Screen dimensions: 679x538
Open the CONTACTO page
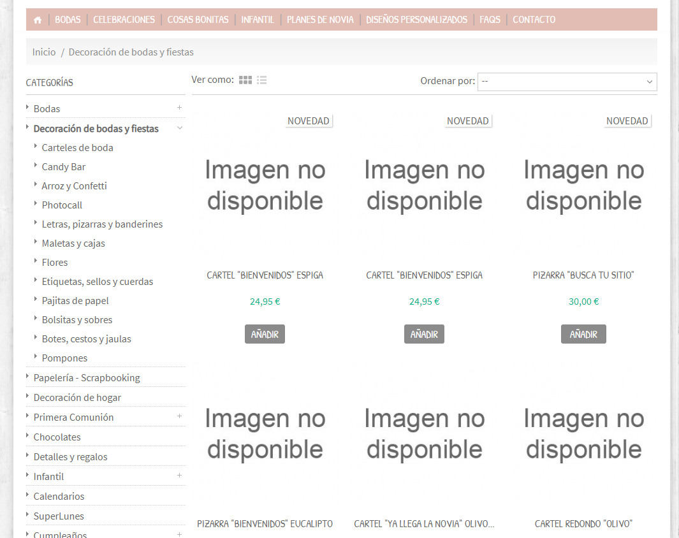point(534,20)
